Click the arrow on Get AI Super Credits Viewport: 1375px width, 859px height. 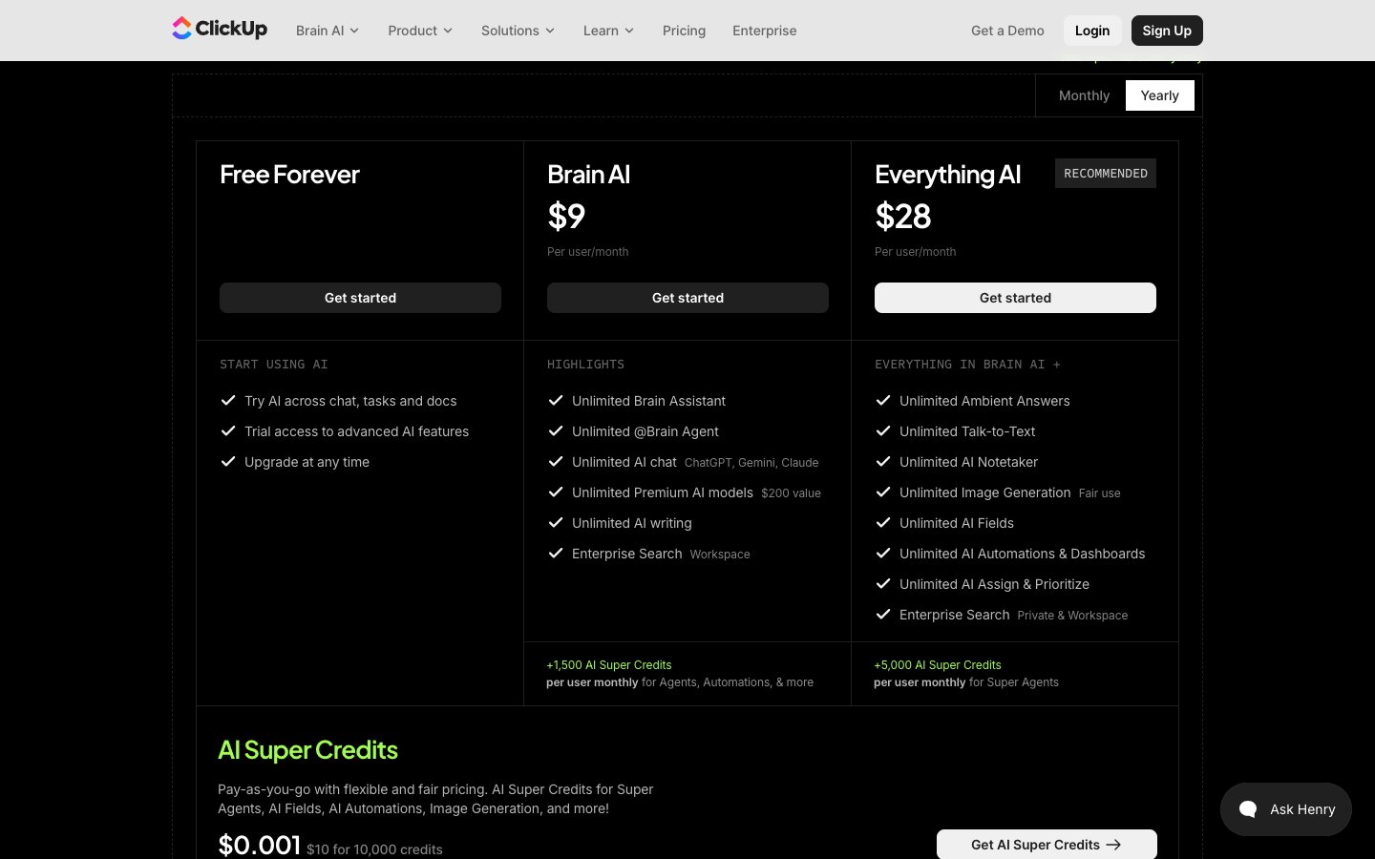click(1113, 845)
